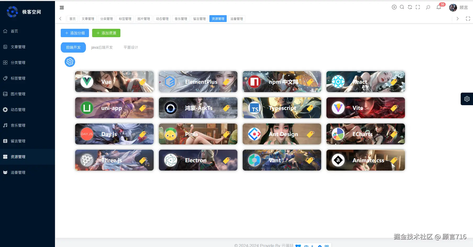Click the tag icon on the Animate.css card

coord(394,160)
